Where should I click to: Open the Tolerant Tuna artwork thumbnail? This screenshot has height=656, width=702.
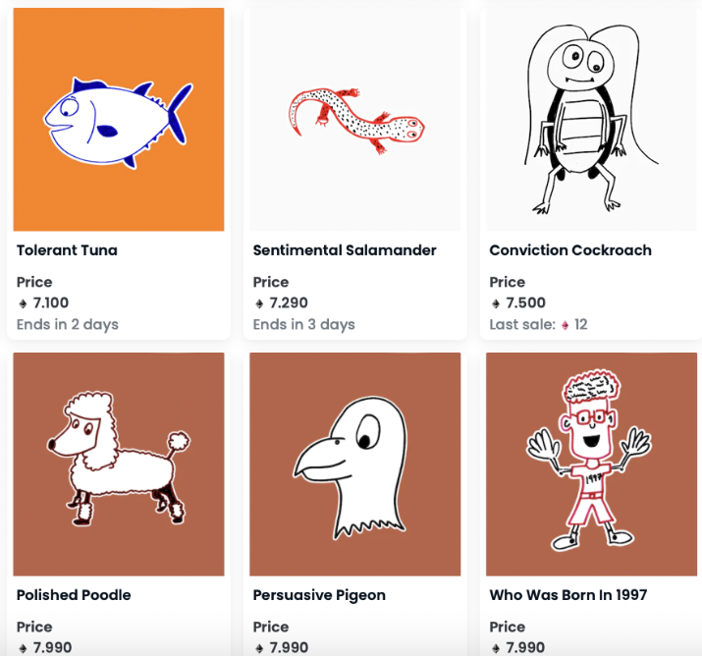(119, 119)
